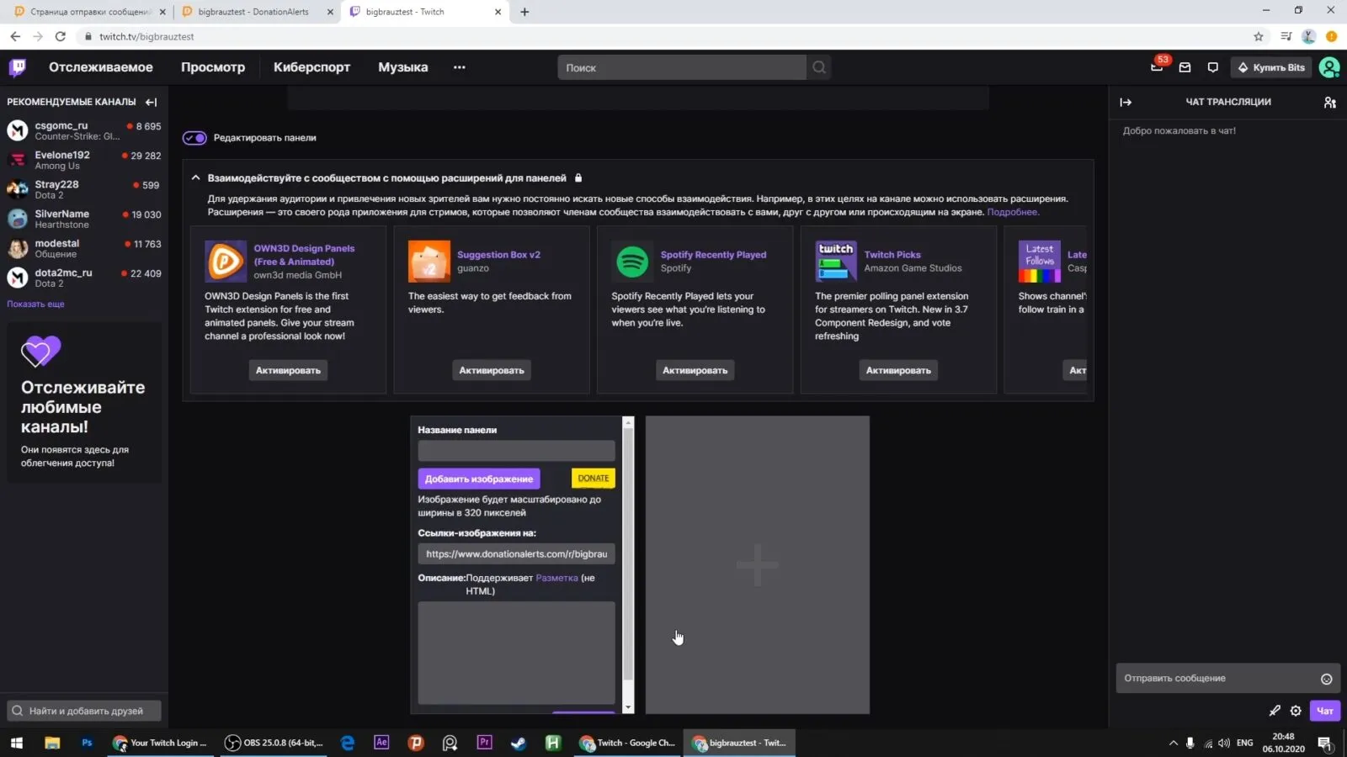This screenshot has height=757, width=1347.
Task: Open Steam from the taskbar
Action: [x=519, y=743]
